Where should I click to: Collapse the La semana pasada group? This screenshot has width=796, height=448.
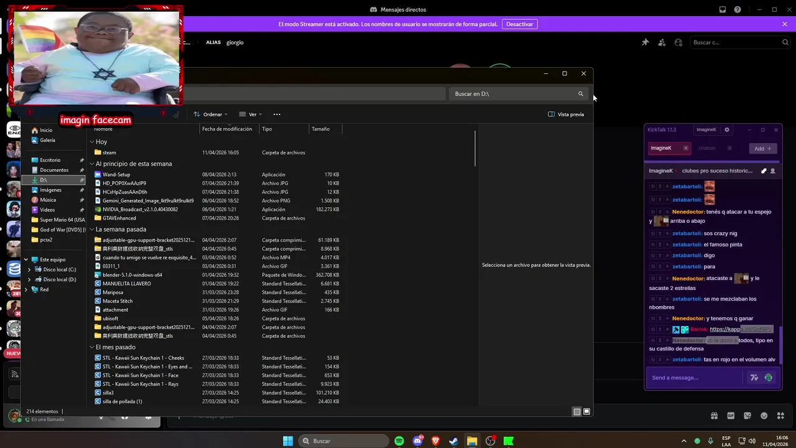92,229
